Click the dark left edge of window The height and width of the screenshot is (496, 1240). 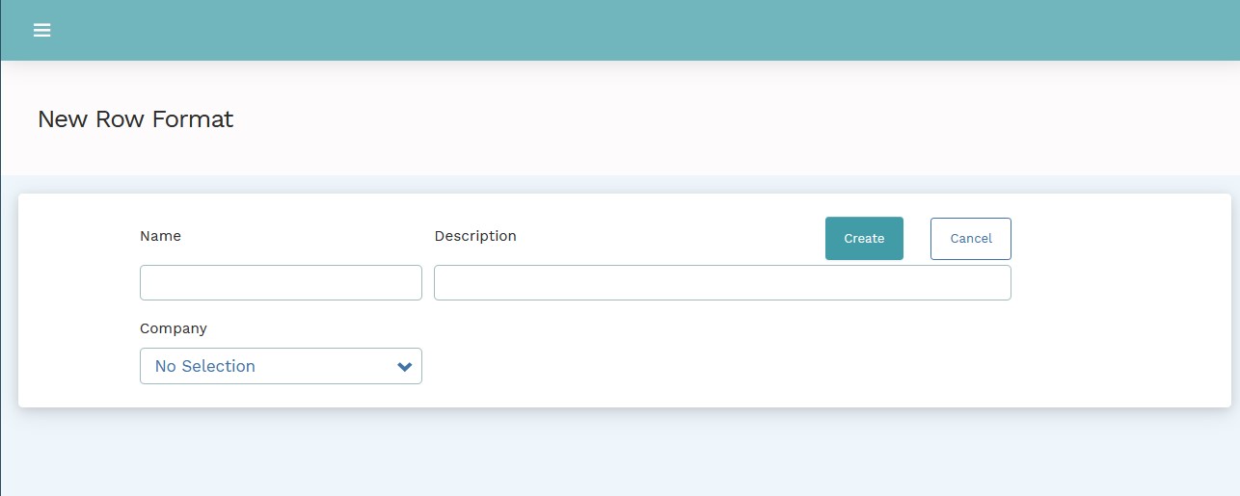tap(1, 289)
